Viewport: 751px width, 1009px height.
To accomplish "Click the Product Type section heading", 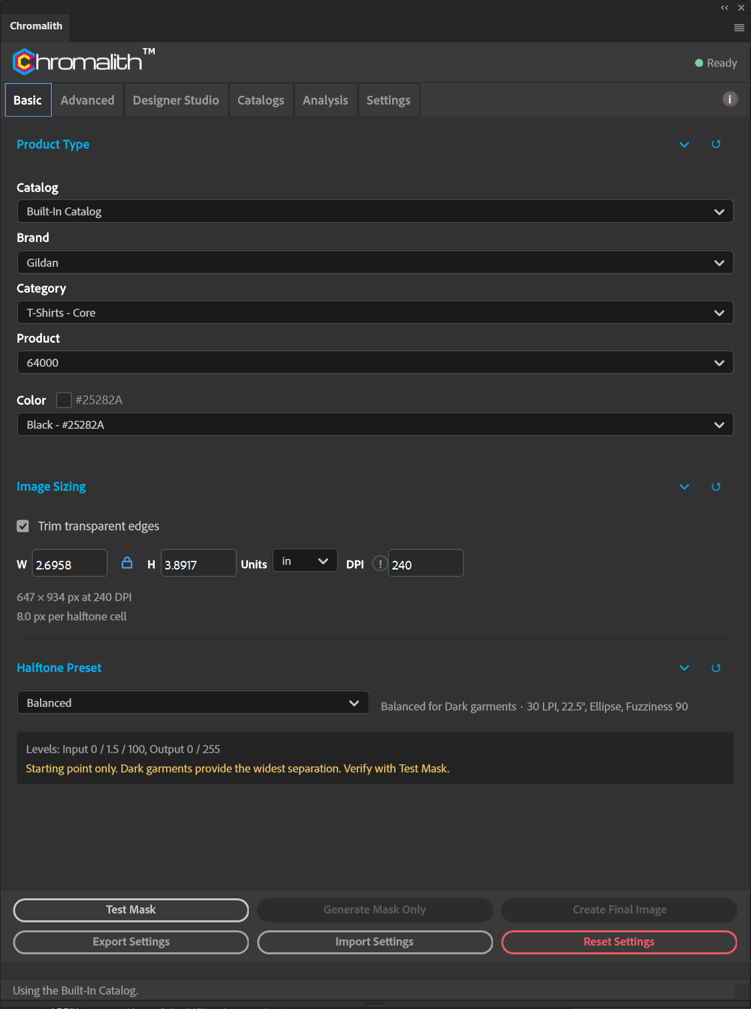I will (x=53, y=144).
